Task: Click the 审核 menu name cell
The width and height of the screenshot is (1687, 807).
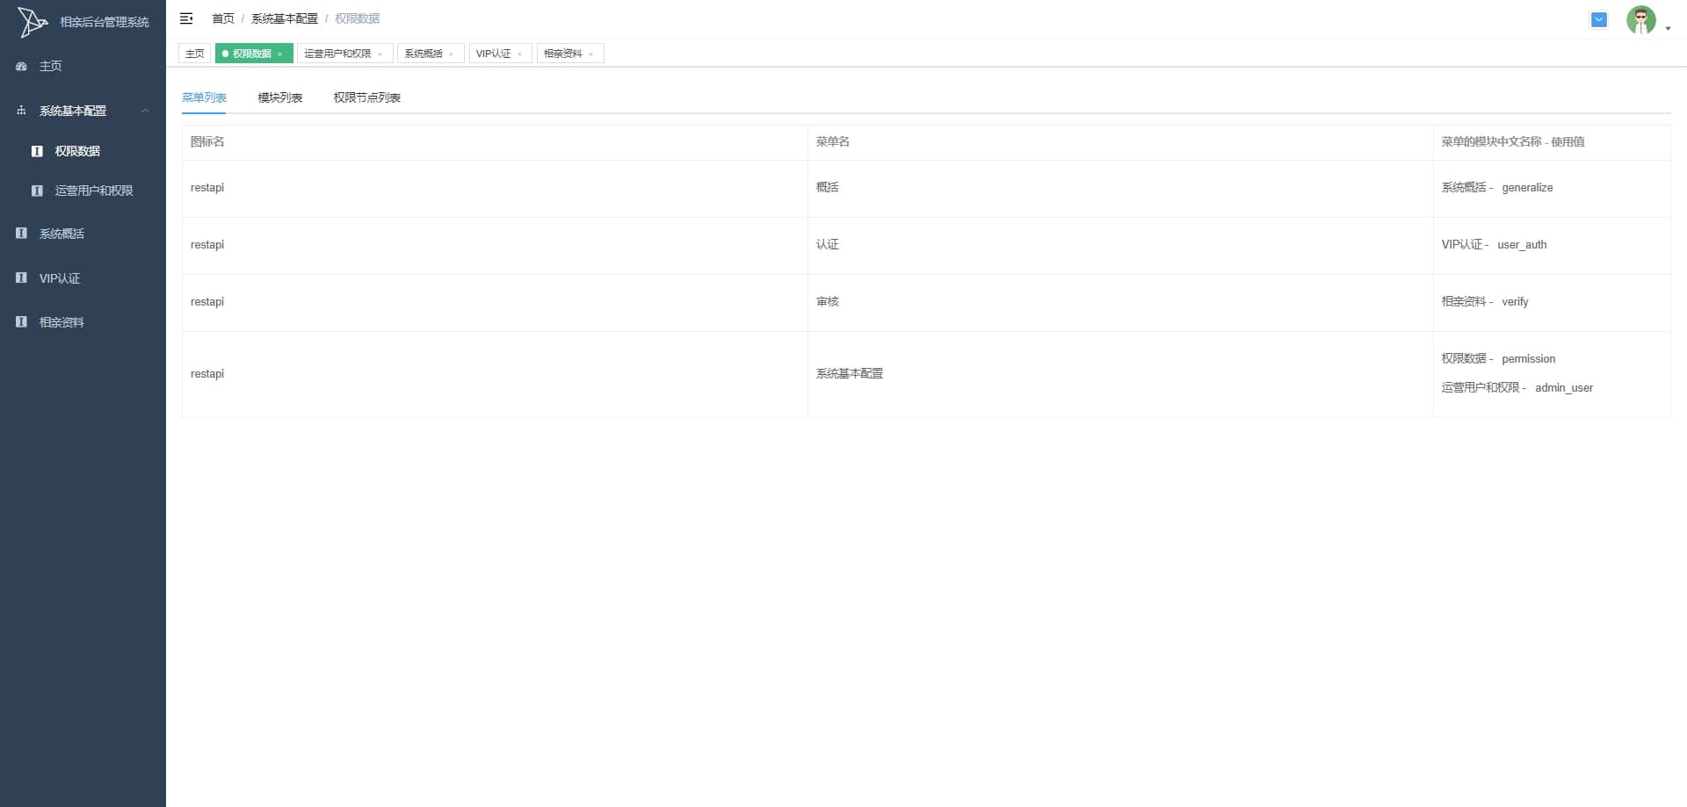Action: [x=828, y=301]
